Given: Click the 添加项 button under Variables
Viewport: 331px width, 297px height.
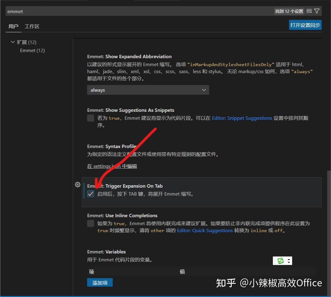Looking at the screenshot, I should (100, 283).
